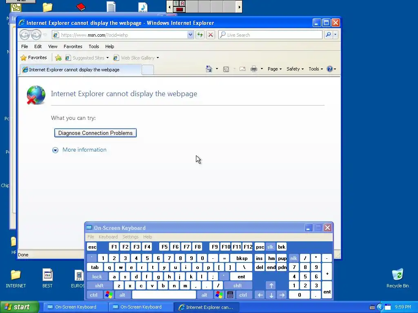Open the Home button dropdown arrow
Image resolution: width=418 pixels, height=313 pixels.
217,69
